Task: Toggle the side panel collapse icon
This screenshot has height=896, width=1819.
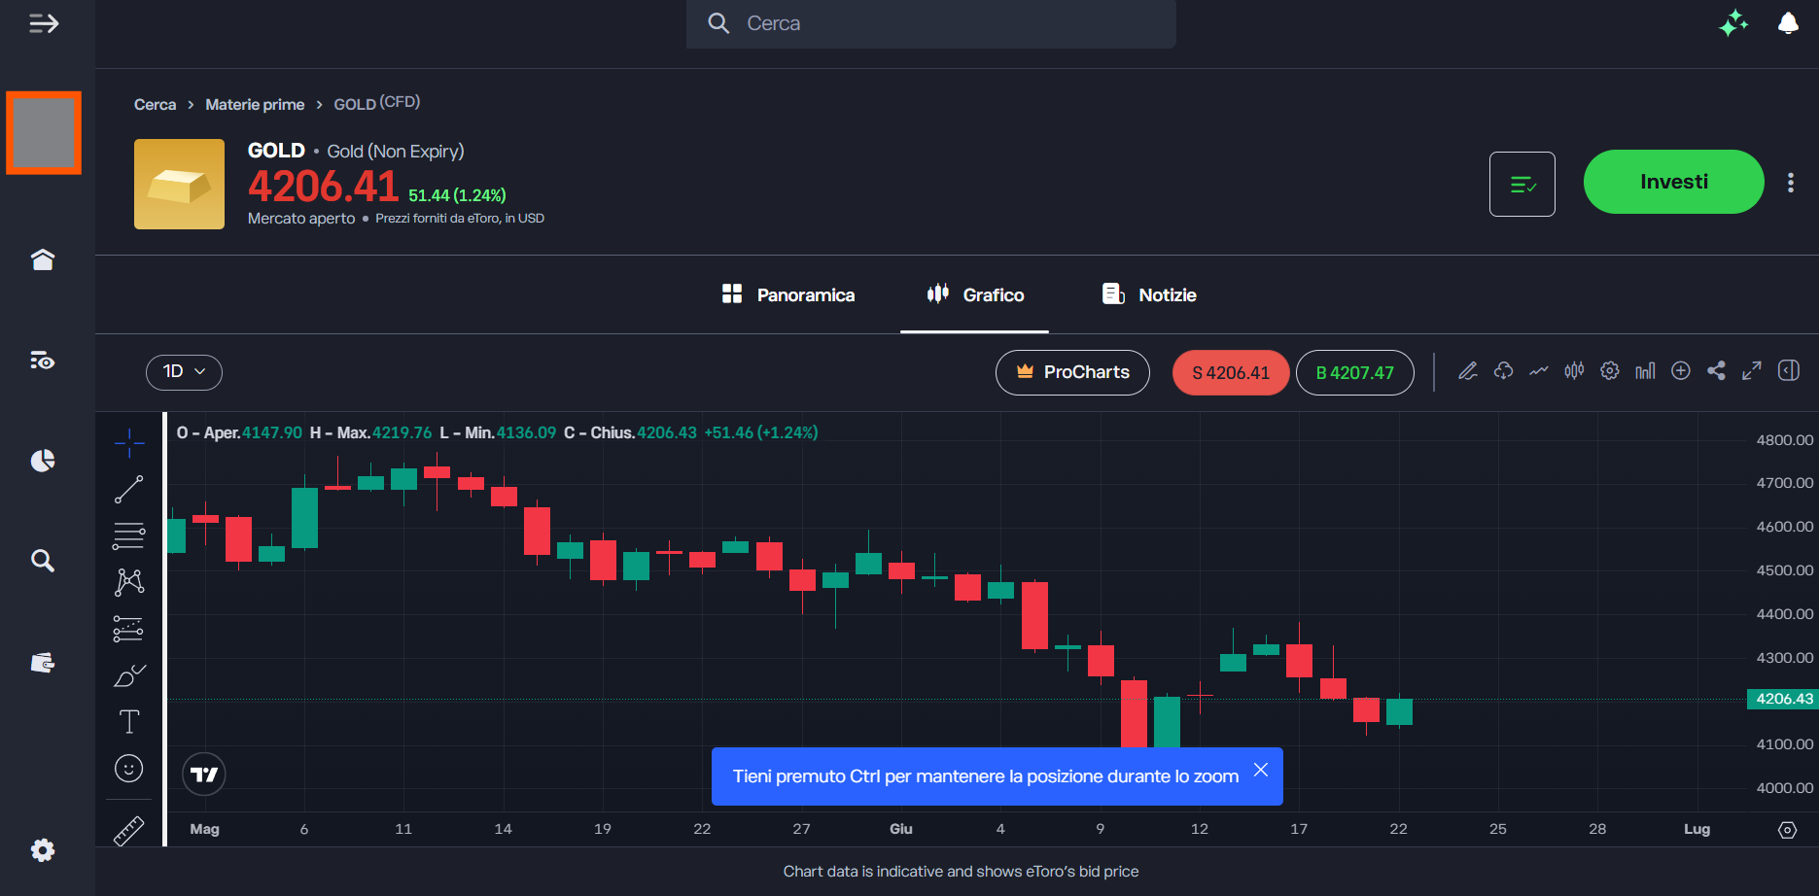Action: [1789, 371]
